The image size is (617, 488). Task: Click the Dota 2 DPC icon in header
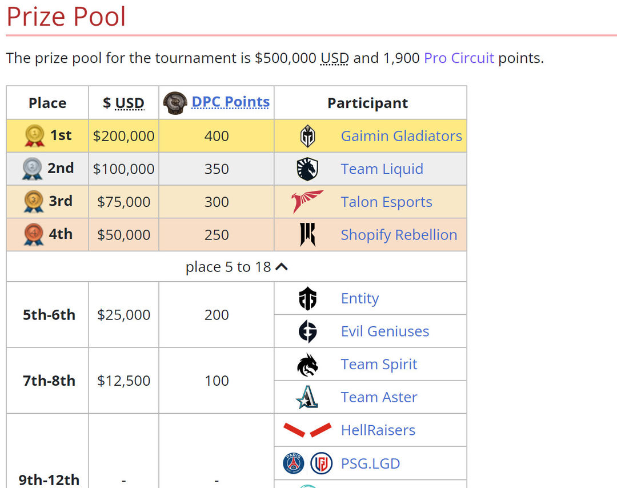pyautogui.click(x=175, y=103)
